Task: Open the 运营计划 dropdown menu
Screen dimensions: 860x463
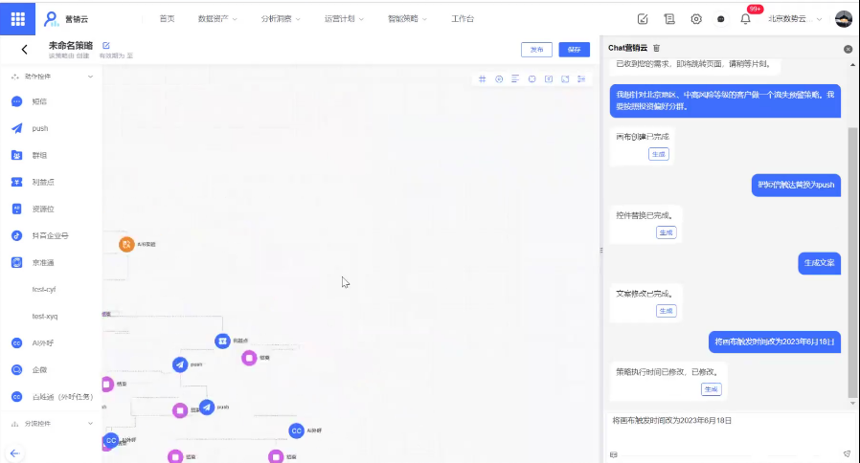Action: coord(344,18)
